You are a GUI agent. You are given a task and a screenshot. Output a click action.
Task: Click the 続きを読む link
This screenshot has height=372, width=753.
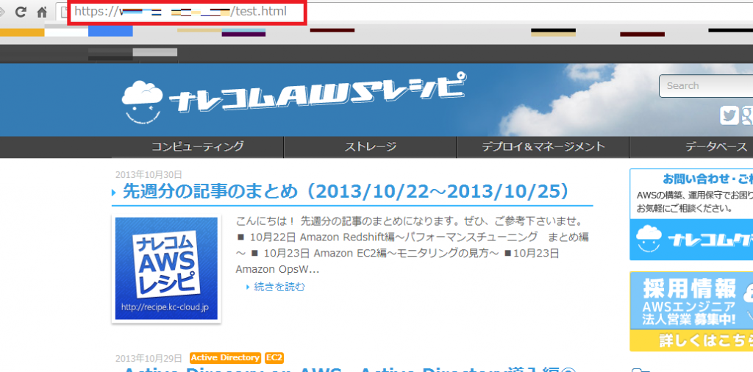coord(279,287)
